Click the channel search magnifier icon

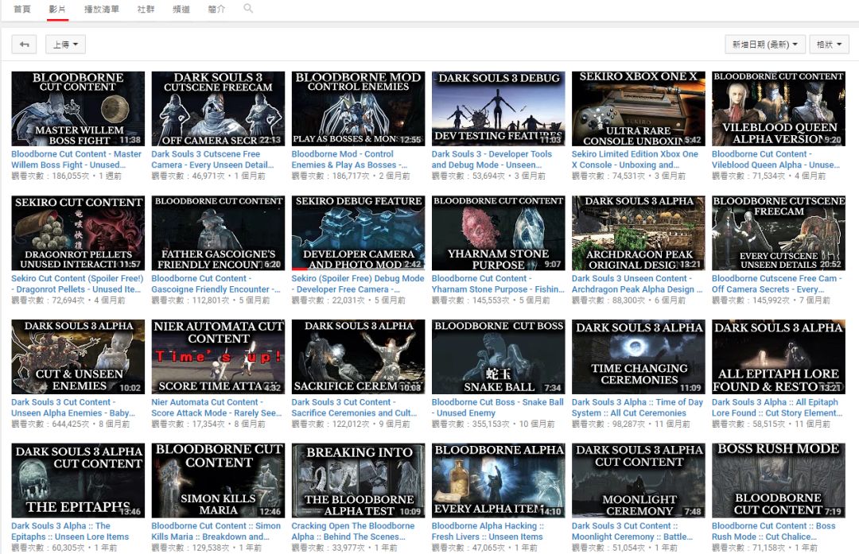[248, 9]
